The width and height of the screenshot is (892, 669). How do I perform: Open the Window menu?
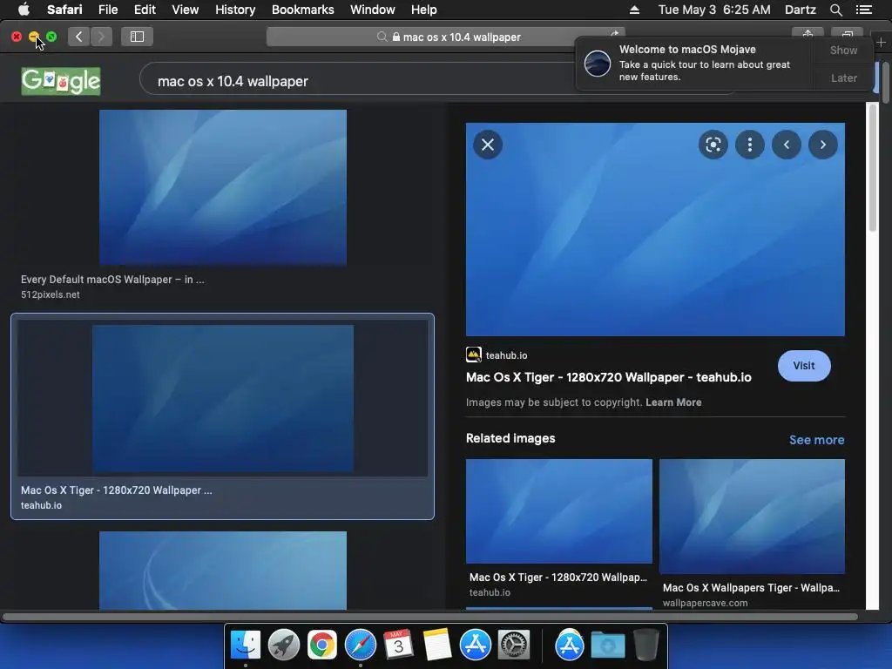373,10
